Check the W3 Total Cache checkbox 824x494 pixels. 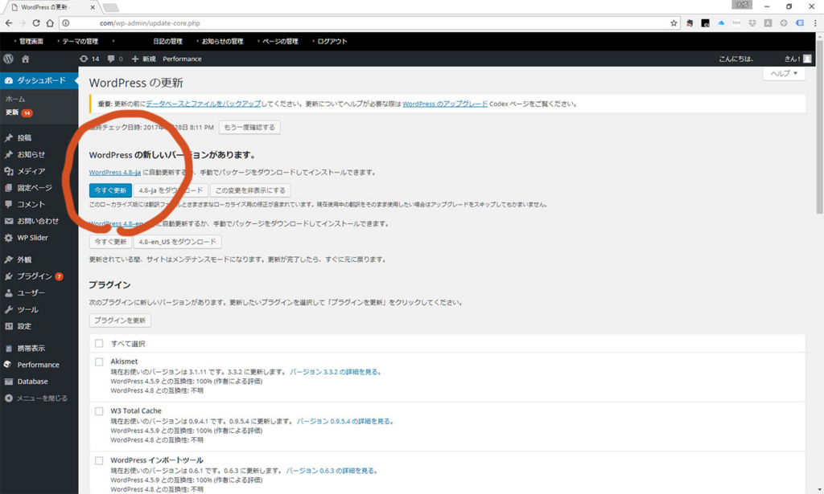pos(99,411)
